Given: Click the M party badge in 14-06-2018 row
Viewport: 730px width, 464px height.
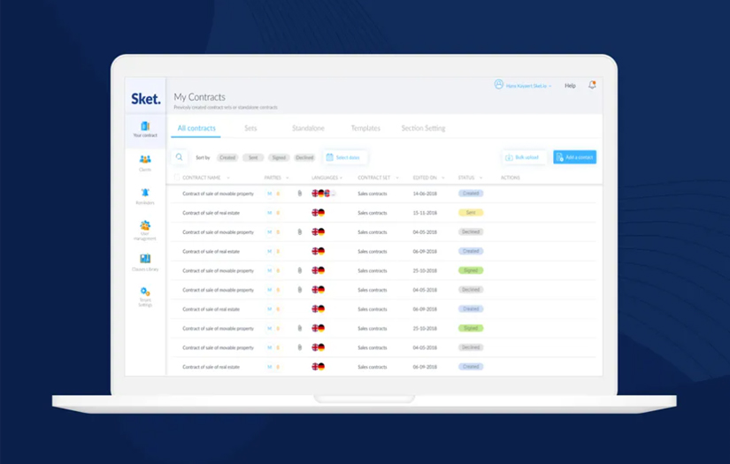Looking at the screenshot, I should coord(269,194).
